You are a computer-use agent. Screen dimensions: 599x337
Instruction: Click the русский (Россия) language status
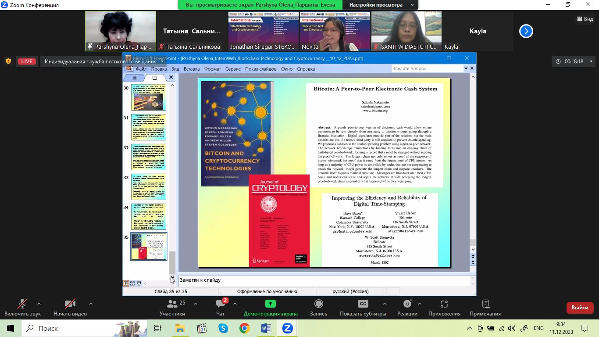click(x=350, y=291)
